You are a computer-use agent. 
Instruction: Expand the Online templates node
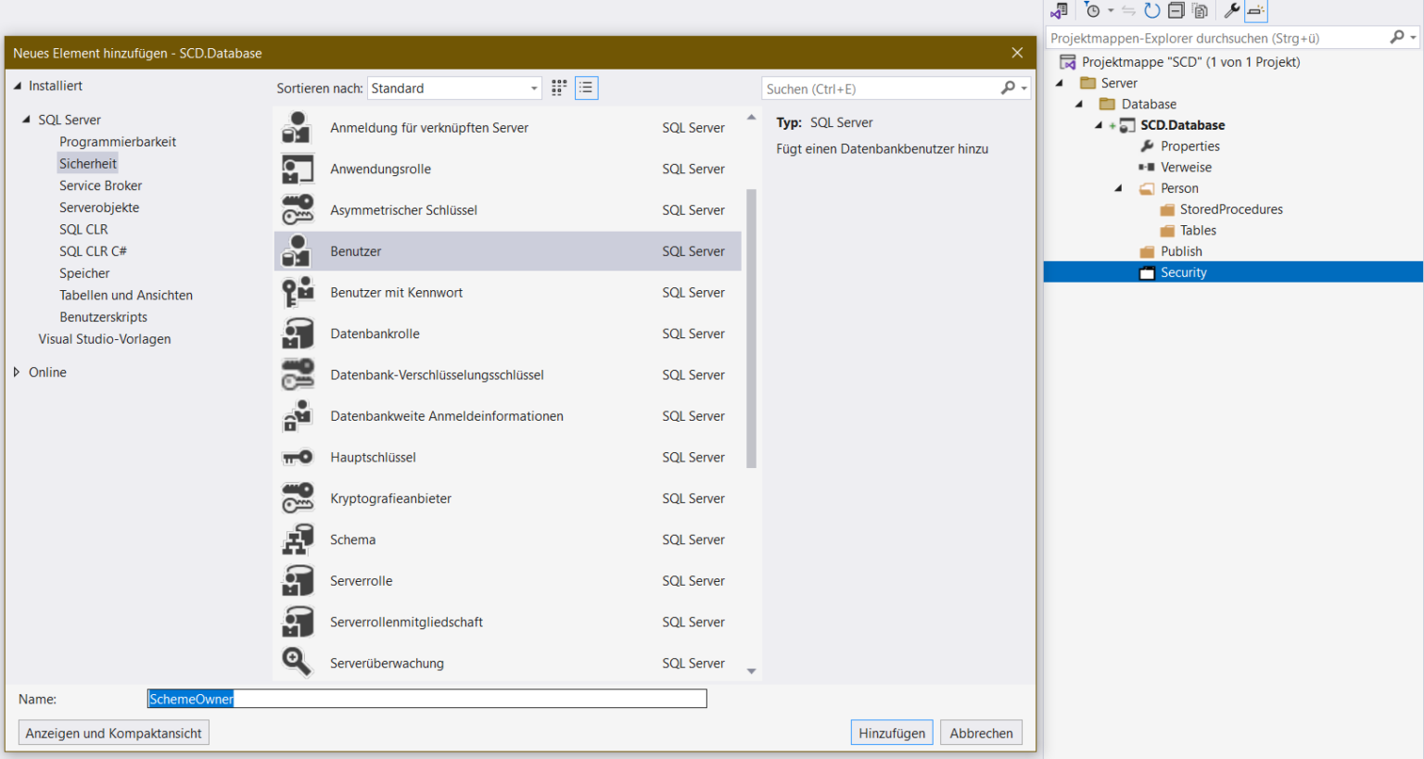point(16,372)
